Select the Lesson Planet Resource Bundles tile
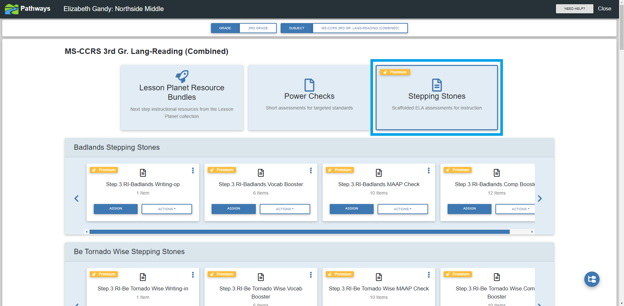Image resolution: width=624 pixels, height=306 pixels. 182,97
